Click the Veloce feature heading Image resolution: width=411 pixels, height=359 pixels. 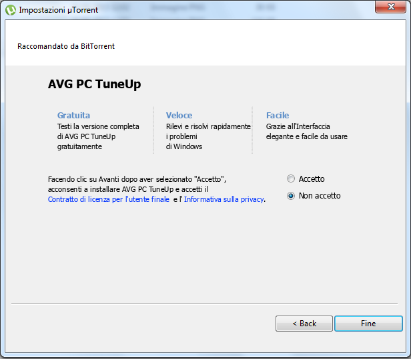pos(179,115)
